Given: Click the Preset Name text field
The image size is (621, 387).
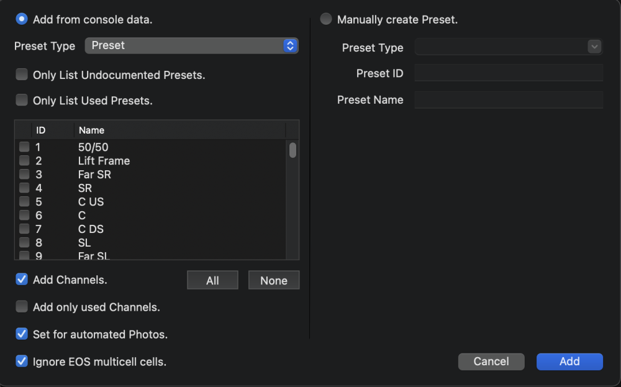Looking at the screenshot, I should click(508, 99).
